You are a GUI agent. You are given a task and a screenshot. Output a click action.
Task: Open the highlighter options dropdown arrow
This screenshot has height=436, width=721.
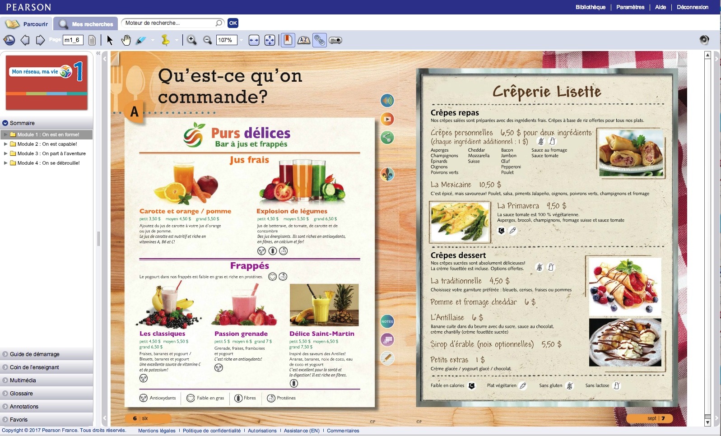coord(153,40)
